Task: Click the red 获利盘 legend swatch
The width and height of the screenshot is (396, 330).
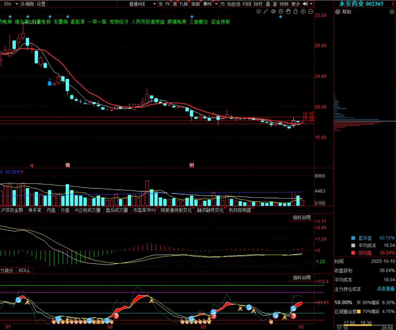Action: [x=353, y=253]
